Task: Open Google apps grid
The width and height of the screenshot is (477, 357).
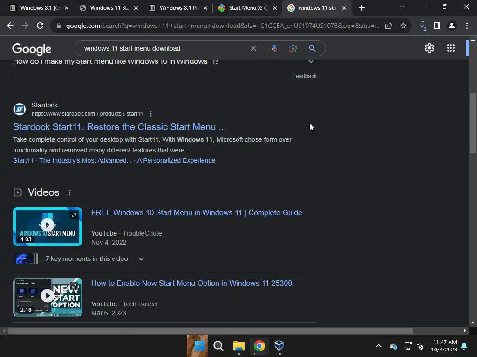Action: pos(451,48)
